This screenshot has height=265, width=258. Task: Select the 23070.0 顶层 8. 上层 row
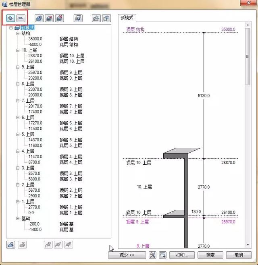(x=55, y=89)
